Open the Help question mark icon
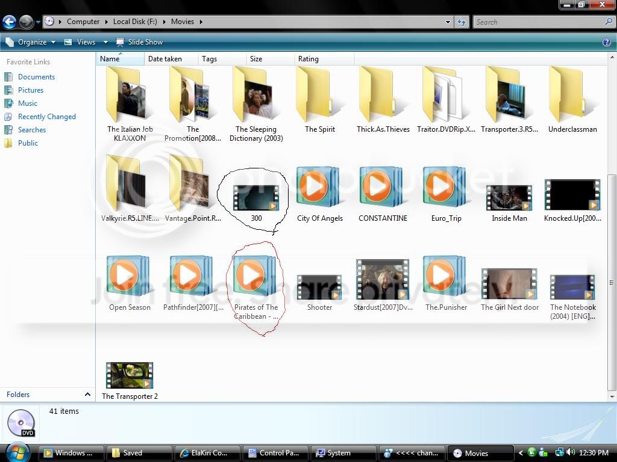Viewport: 617px width, 462px height. [606, 42]
